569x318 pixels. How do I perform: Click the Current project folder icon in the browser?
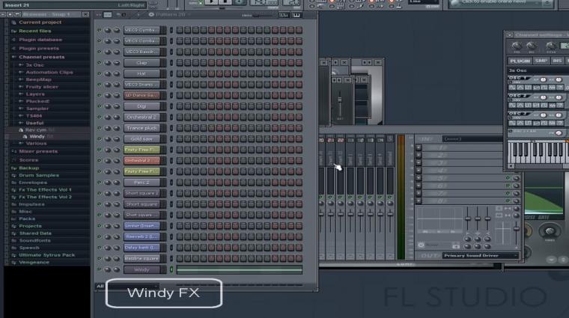coord(13,22)
